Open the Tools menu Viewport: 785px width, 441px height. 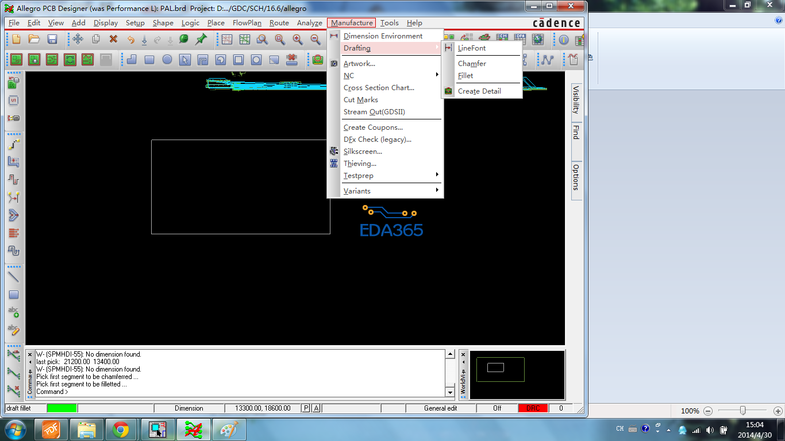tap(389, 23)
